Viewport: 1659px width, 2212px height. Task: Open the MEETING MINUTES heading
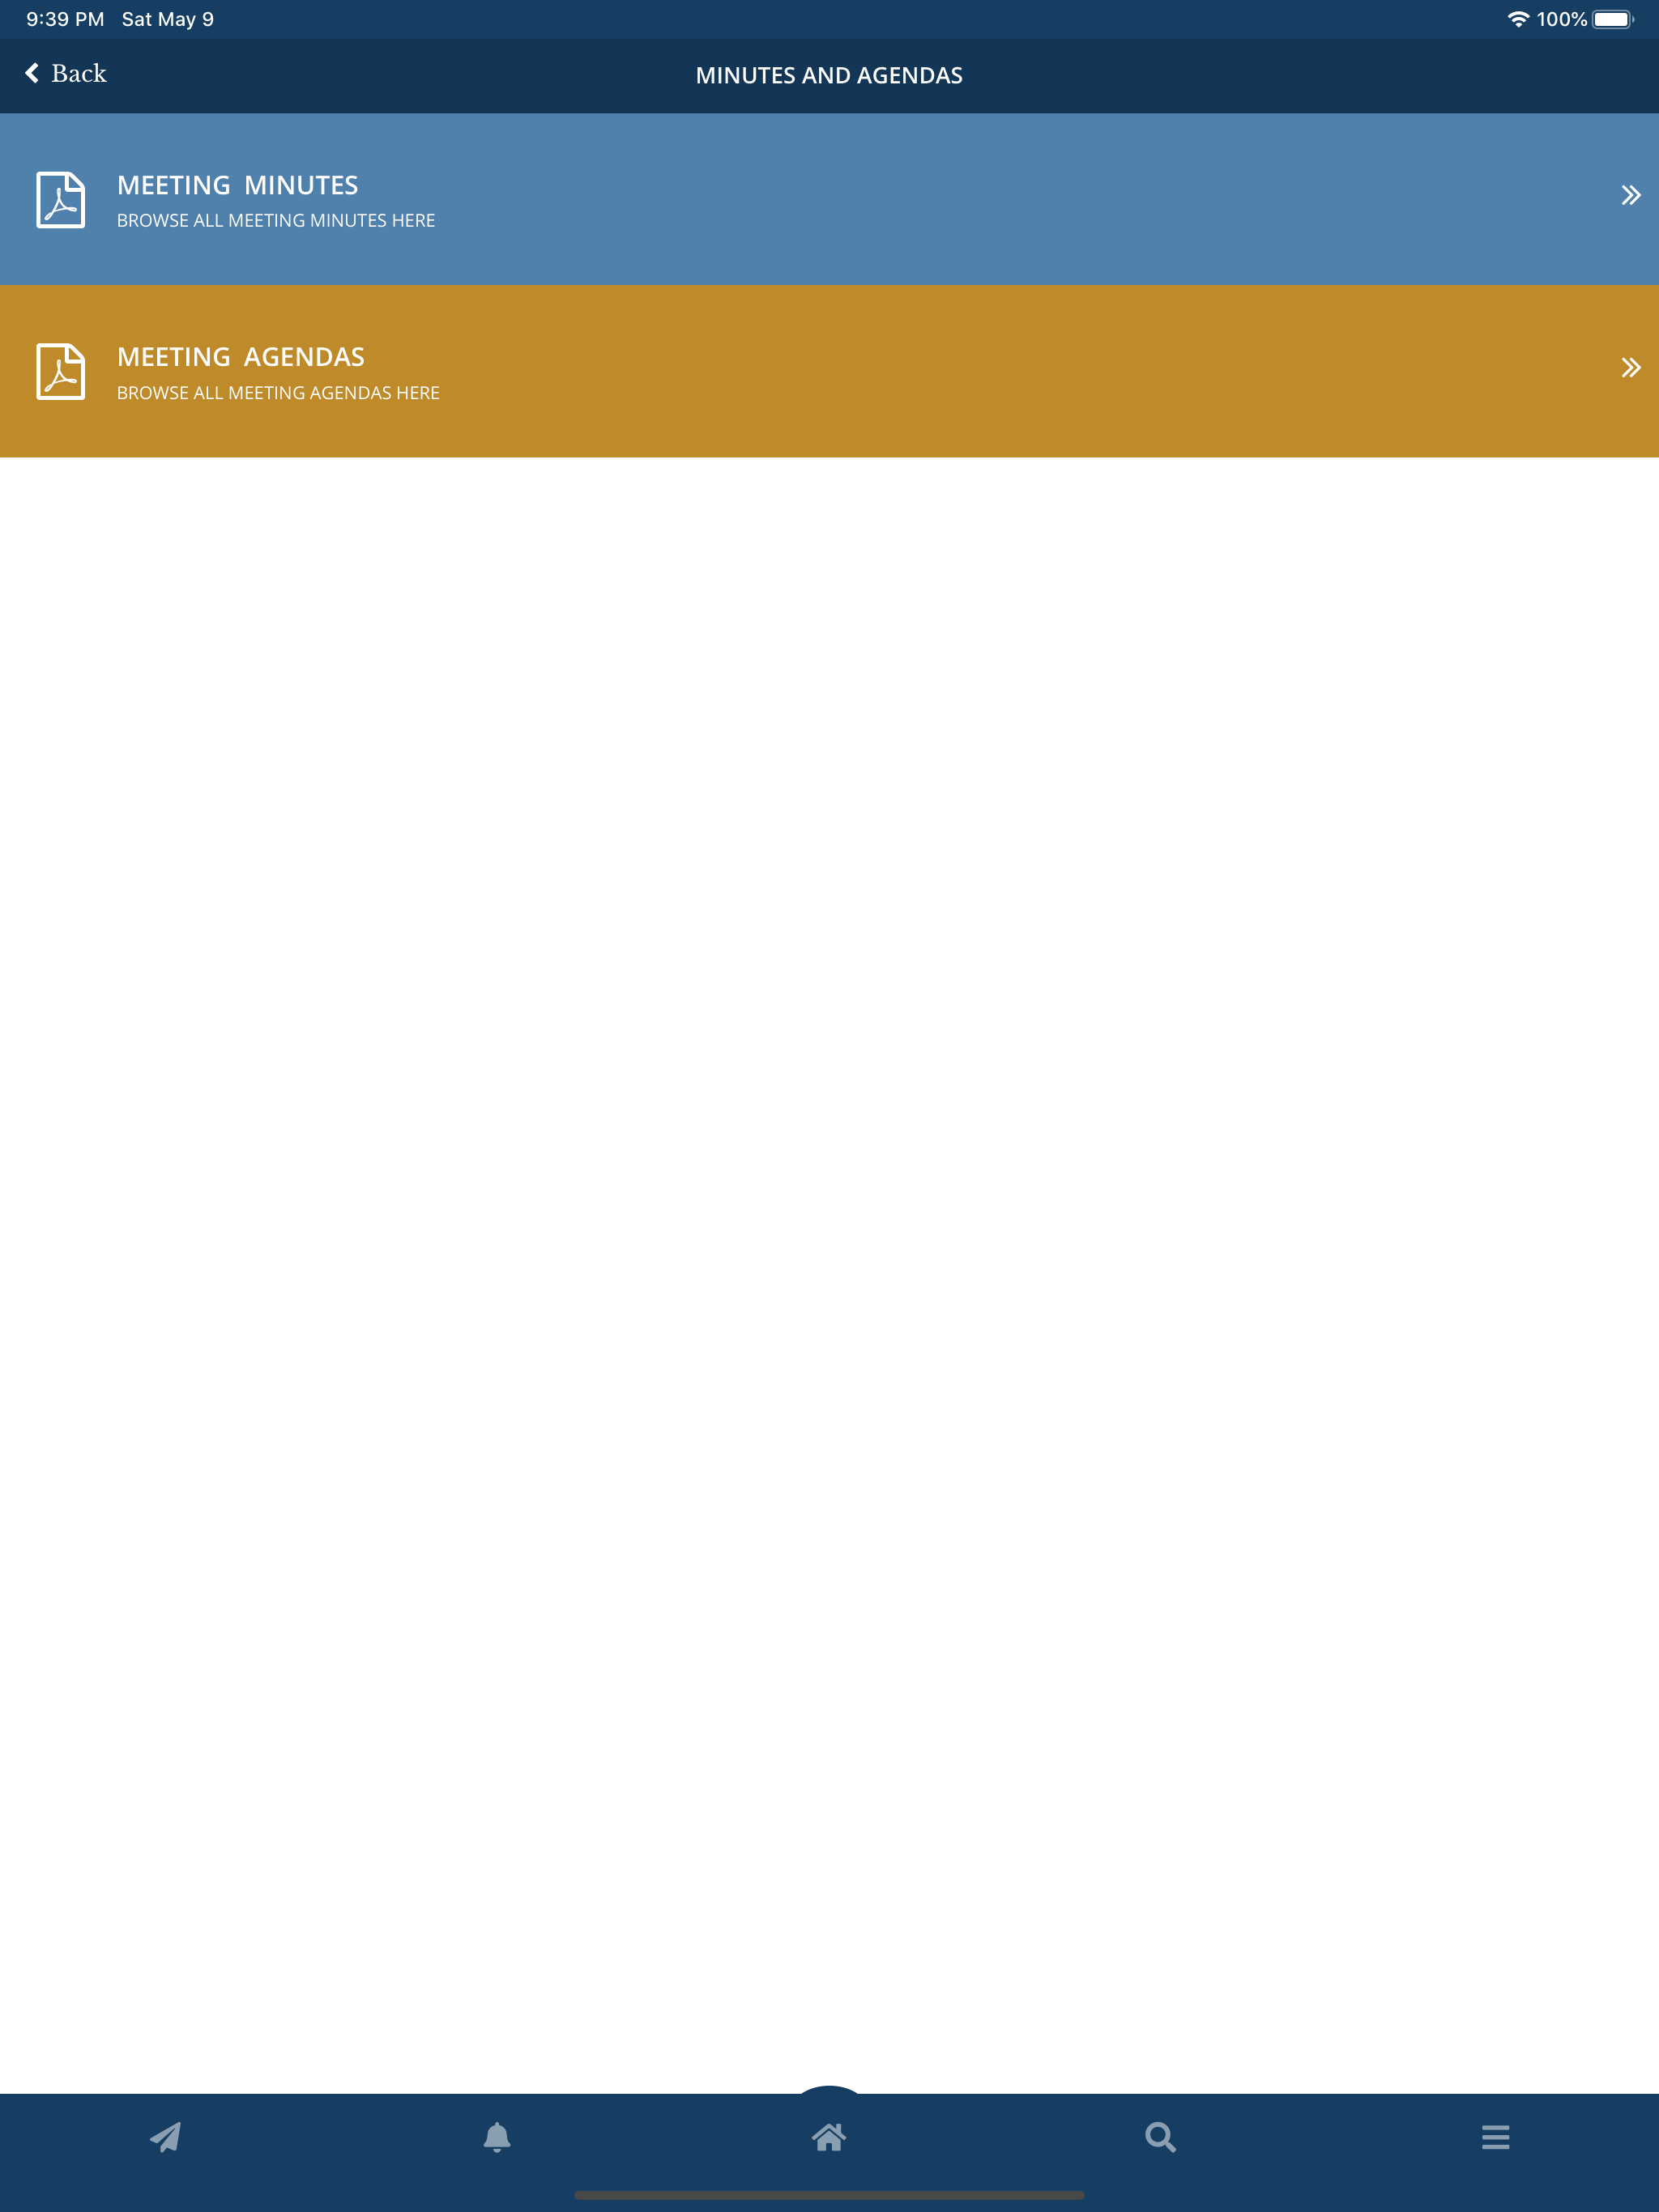click(x=237, y=185)
